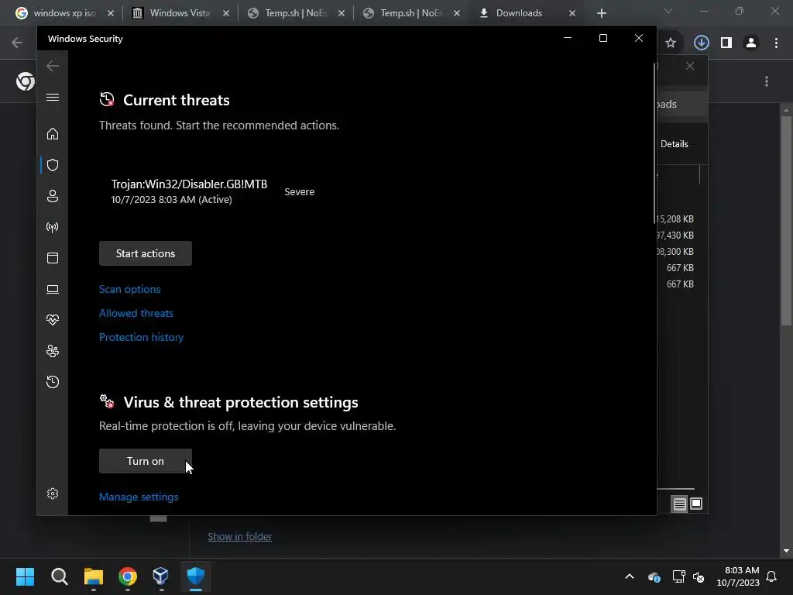
Task: Open Chrome profile avatar icon
Action: coord(751,43)
